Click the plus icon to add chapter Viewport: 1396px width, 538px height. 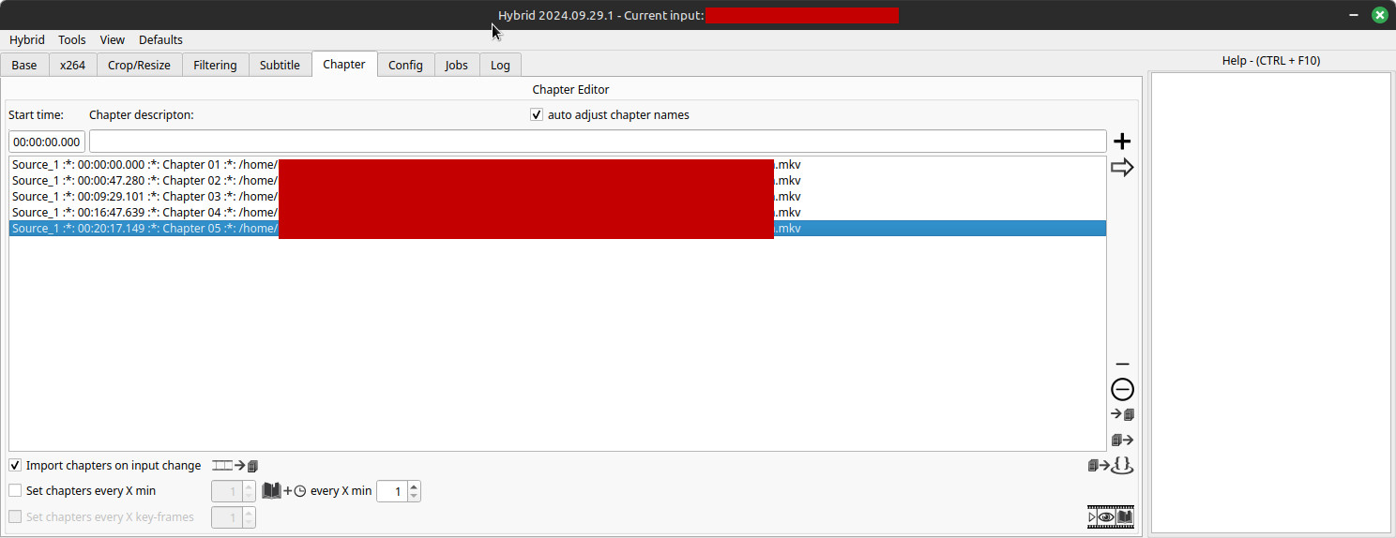(1122, 142)
